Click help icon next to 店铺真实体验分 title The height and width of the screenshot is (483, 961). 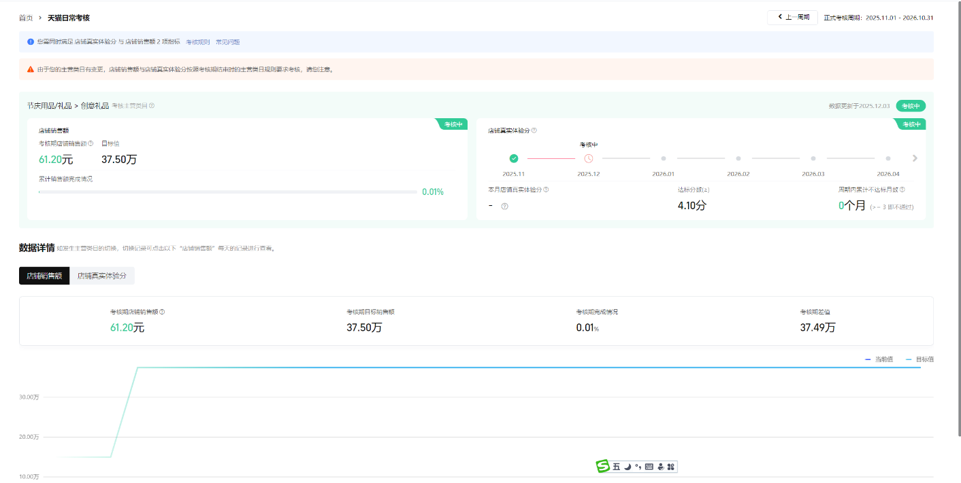tap(534, 130)
